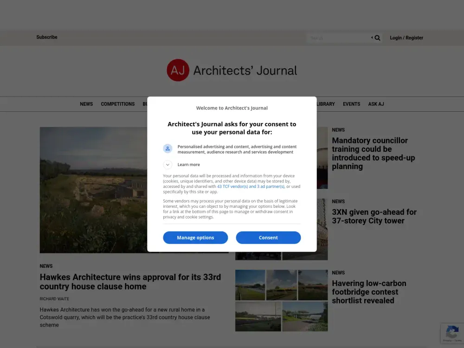Click inside the search input field
This screenshot has width=464, height=348.
339,38
